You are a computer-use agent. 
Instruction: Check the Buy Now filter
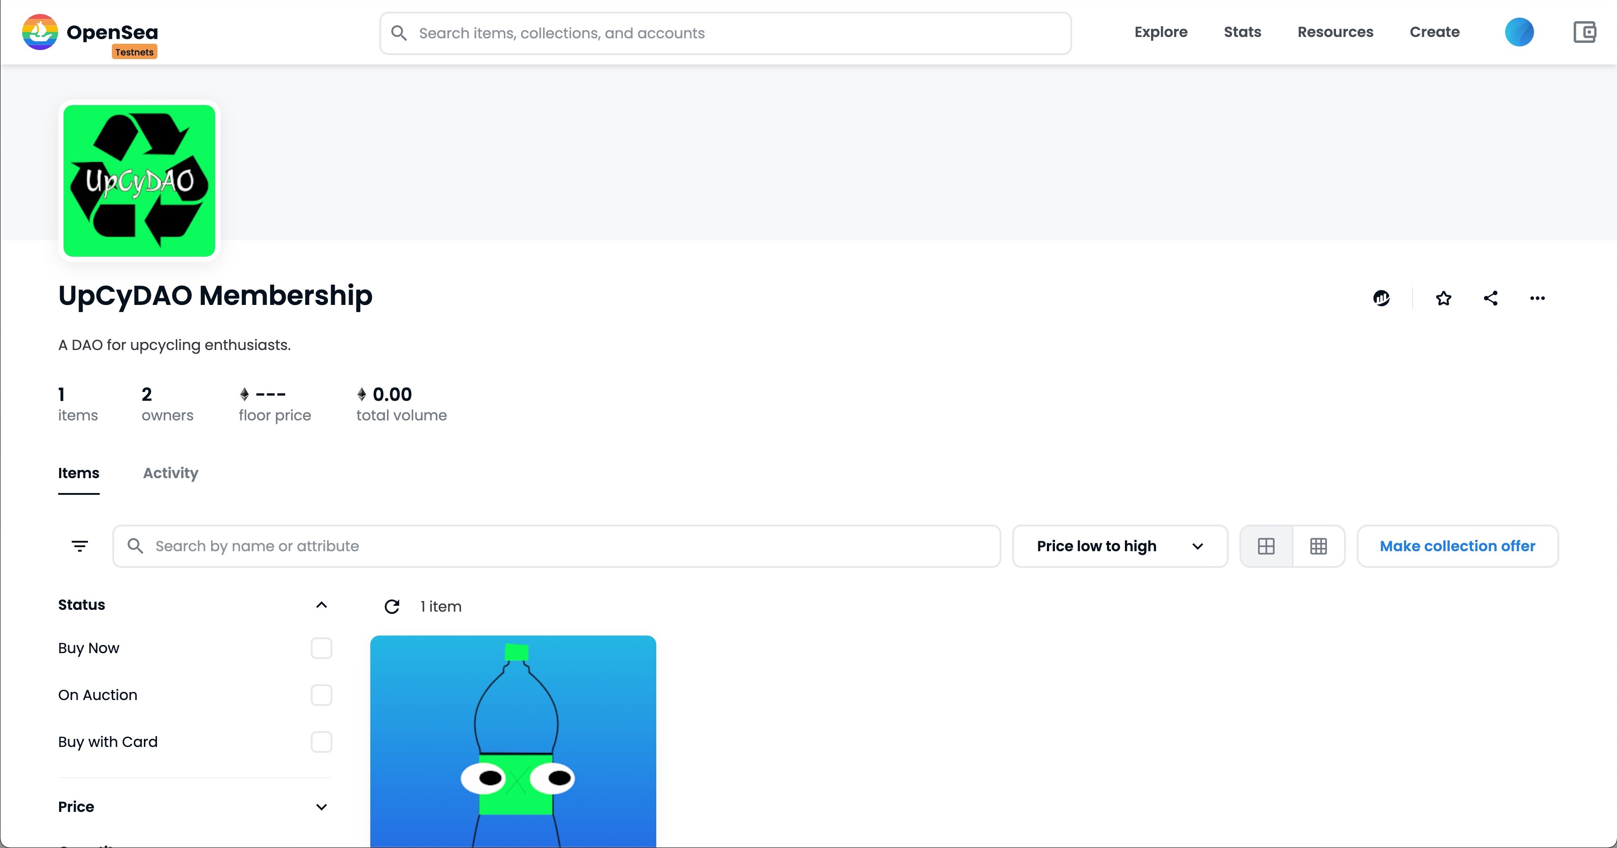point(322,648)
